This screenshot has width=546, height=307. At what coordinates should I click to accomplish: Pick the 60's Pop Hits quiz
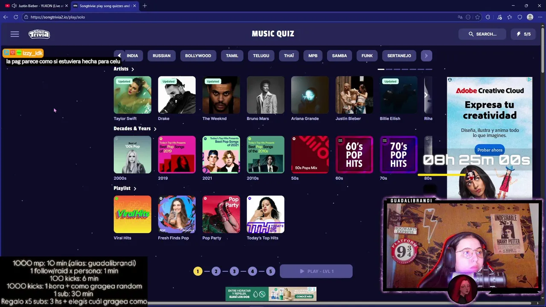[x=354, y=155]
